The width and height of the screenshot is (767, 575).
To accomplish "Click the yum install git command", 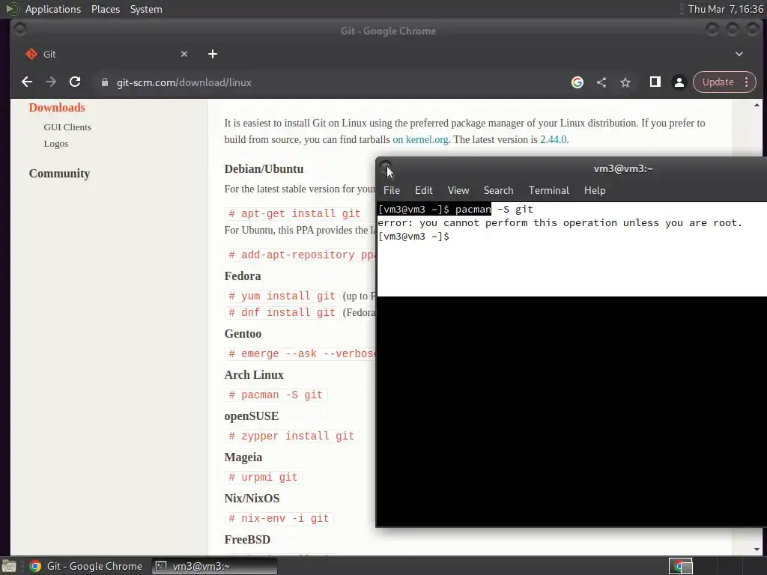I will pyautogui.click(x=282, y=296).
